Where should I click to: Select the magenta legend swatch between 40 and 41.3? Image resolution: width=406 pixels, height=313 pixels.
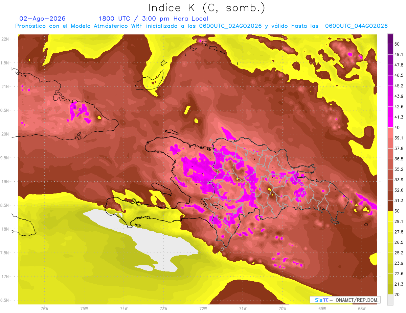tap(390, 122)
